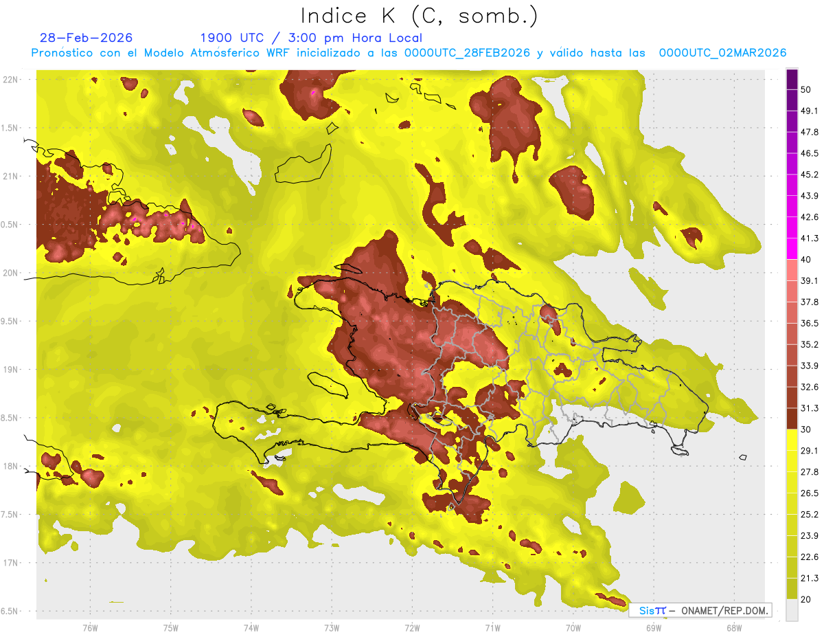Click the colorbar value 29.1
This screenshot has height=637, width=824.
(x=810, y=451)
